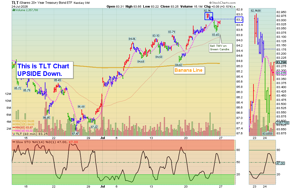Click the 85.72 price label
291x189 pixels.
tap(18, 88)
